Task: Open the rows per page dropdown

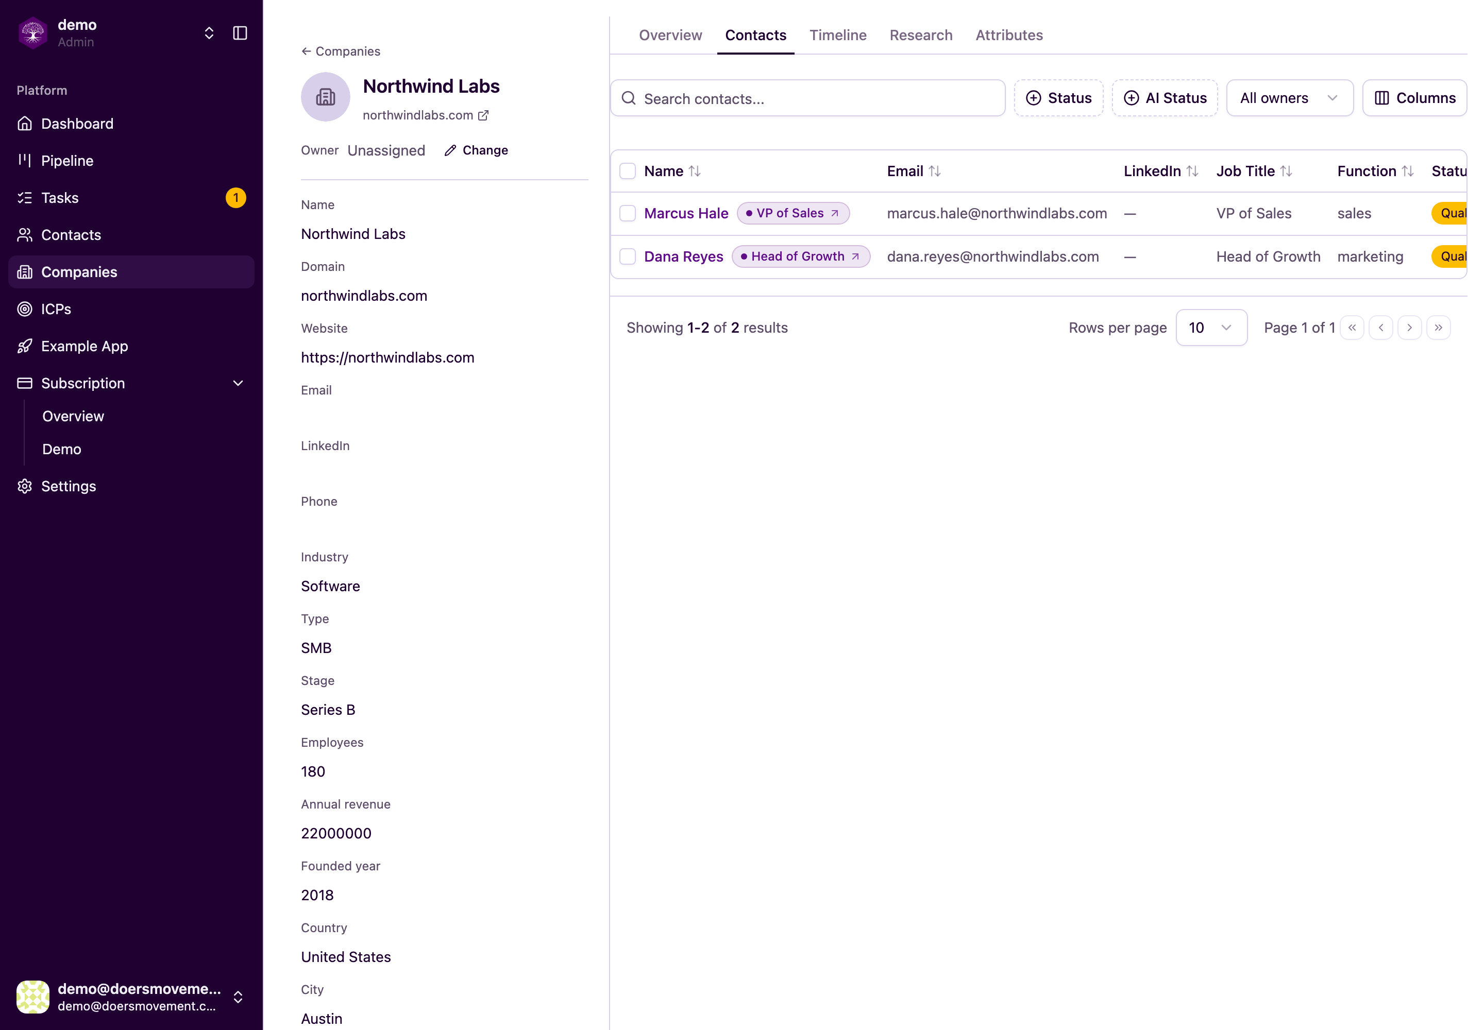Action: (x=1211, y=328)
